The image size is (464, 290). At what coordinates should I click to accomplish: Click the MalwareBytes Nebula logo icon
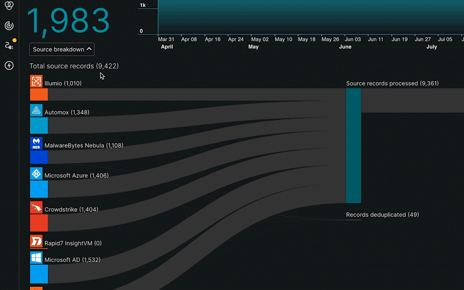(x=36, y=143)
